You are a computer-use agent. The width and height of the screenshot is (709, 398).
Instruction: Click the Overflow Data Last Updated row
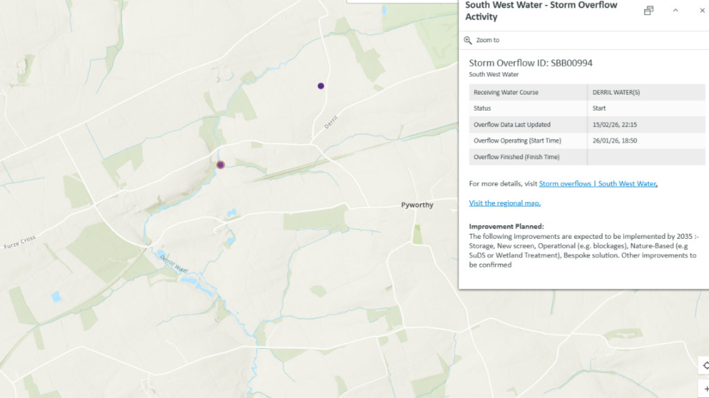586,125
